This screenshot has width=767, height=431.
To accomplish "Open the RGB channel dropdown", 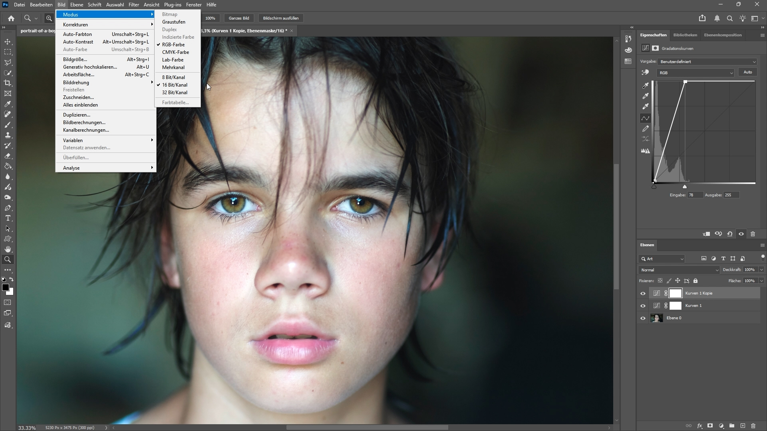I will coord(695,73).
